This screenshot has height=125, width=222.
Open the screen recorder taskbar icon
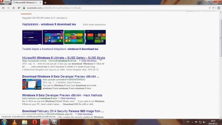click(x=54, y=122)
